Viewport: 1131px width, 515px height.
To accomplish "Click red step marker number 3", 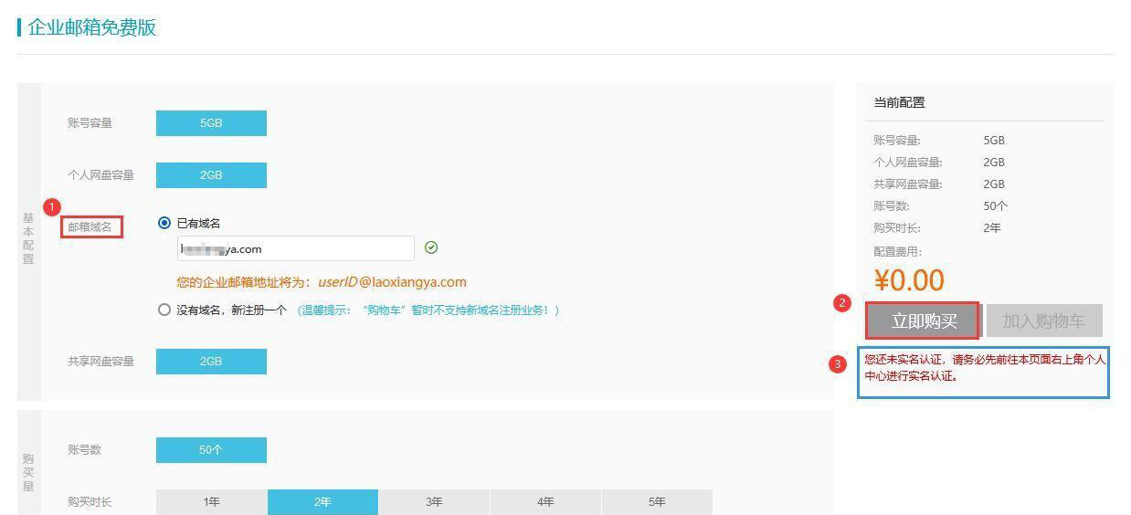I will [x=838, y=364].
